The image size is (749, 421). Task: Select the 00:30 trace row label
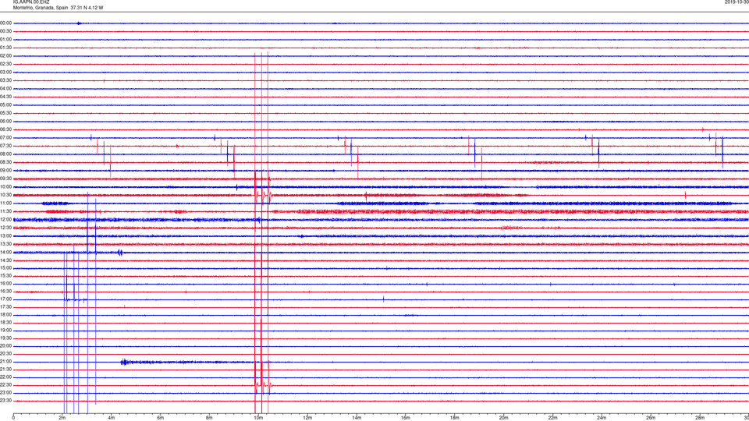tap(5, 31)
